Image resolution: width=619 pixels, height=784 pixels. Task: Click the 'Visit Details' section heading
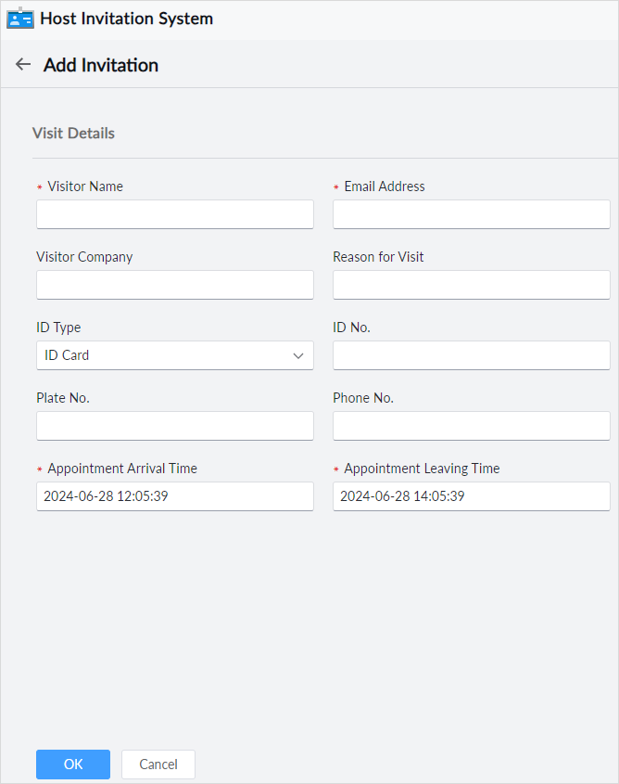pos(74,134)
